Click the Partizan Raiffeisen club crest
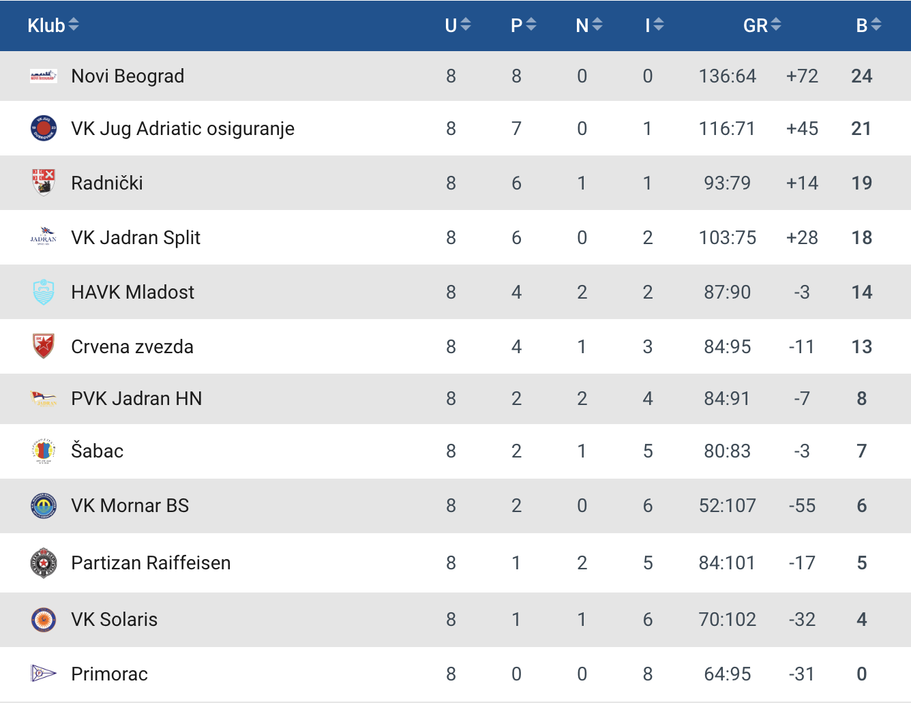This screenshot has height=705, width=911. 44,562
